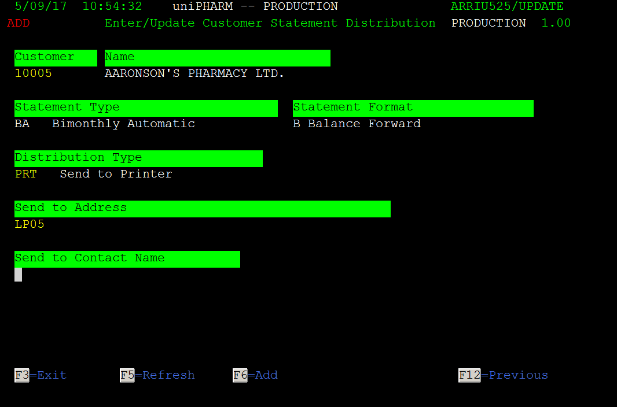617x407 pixels.
Task: Click the Customer column header
Action: pos(56,58)
